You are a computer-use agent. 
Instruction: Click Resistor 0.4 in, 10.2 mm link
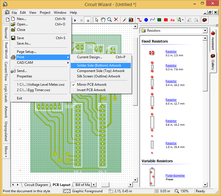[x=171, y=81]
